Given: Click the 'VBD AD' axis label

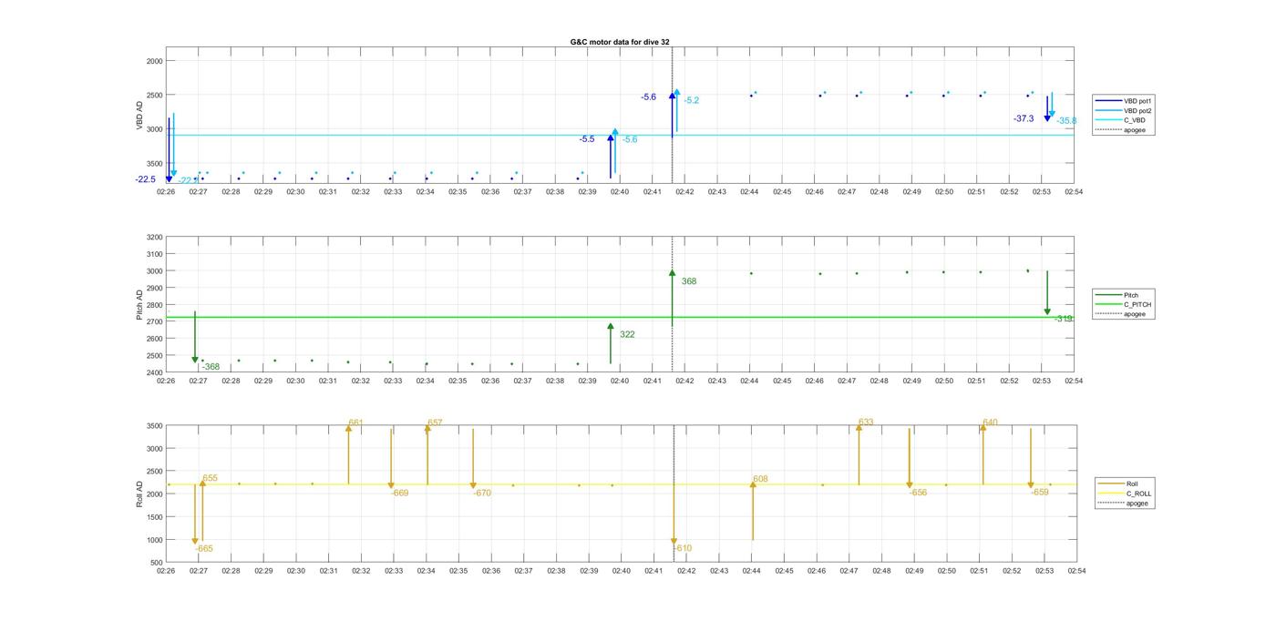Looking at the screenshot, I should coord(139,115).
